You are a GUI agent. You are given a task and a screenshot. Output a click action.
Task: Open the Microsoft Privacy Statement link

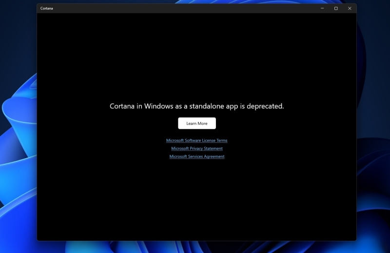coord(196,149)
